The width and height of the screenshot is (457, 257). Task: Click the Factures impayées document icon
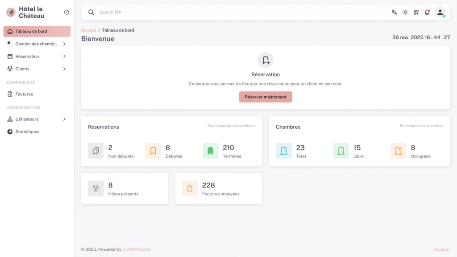(190, 188)
